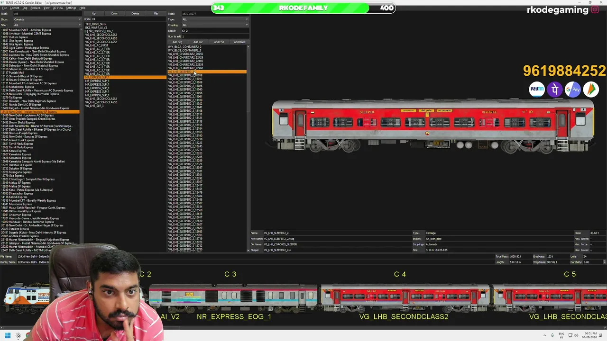Move selected unit Down
The image size is (607, 341).
tap(114, 14)
